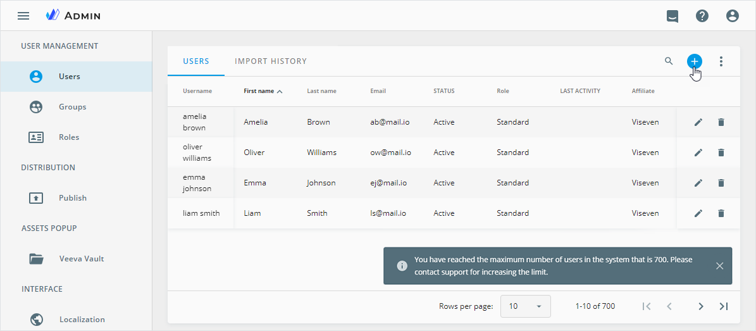Screen dimensions: 756x331
Task: Select the Users tab
Action: pos(196,61)
